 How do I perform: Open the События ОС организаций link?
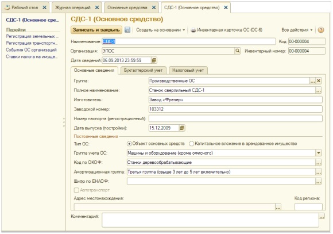pos(31,50)
